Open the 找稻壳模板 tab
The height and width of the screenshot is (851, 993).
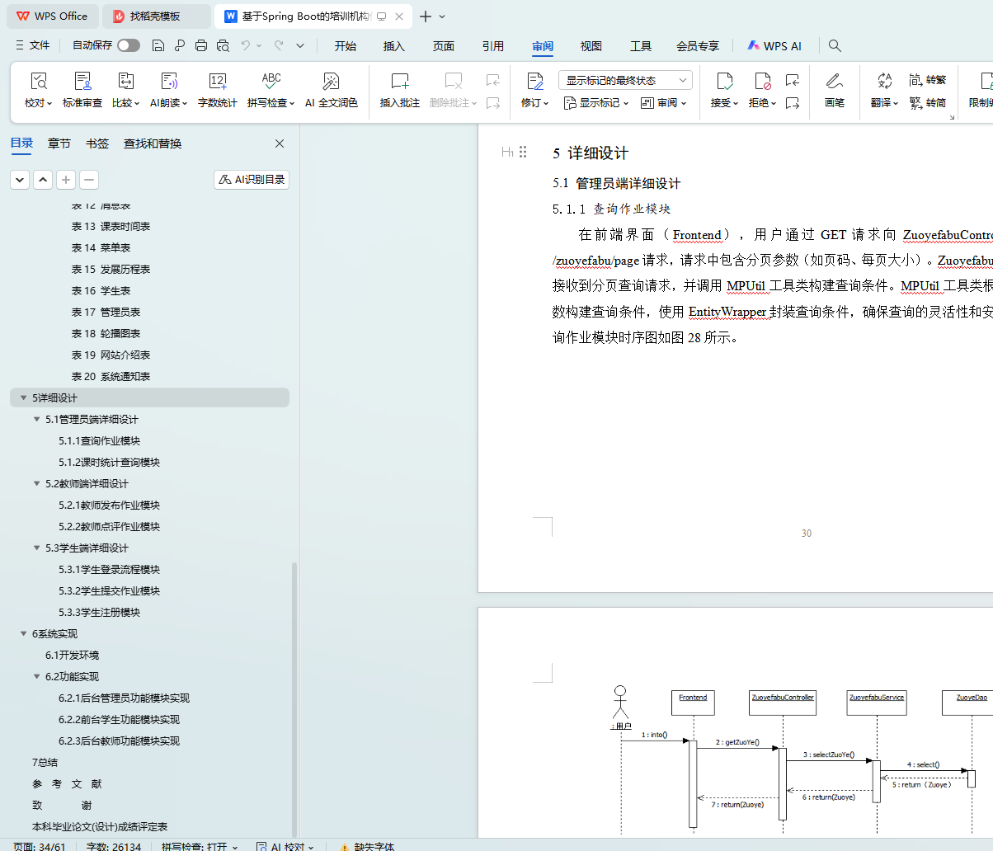pos(154,16)
